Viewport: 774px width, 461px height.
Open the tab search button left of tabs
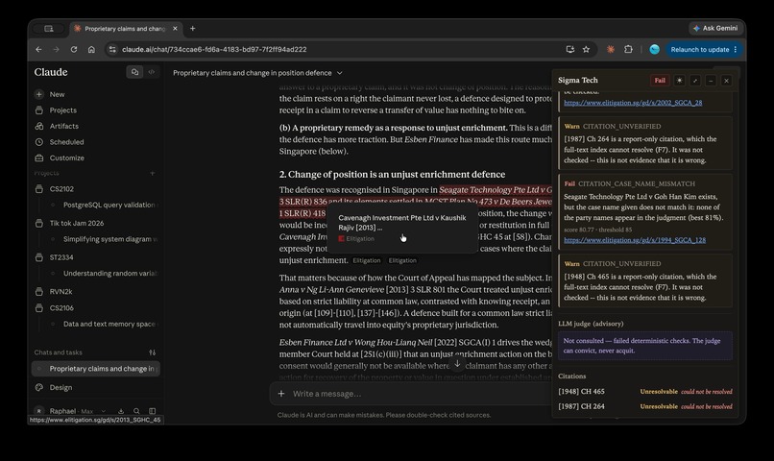[48, 29]
